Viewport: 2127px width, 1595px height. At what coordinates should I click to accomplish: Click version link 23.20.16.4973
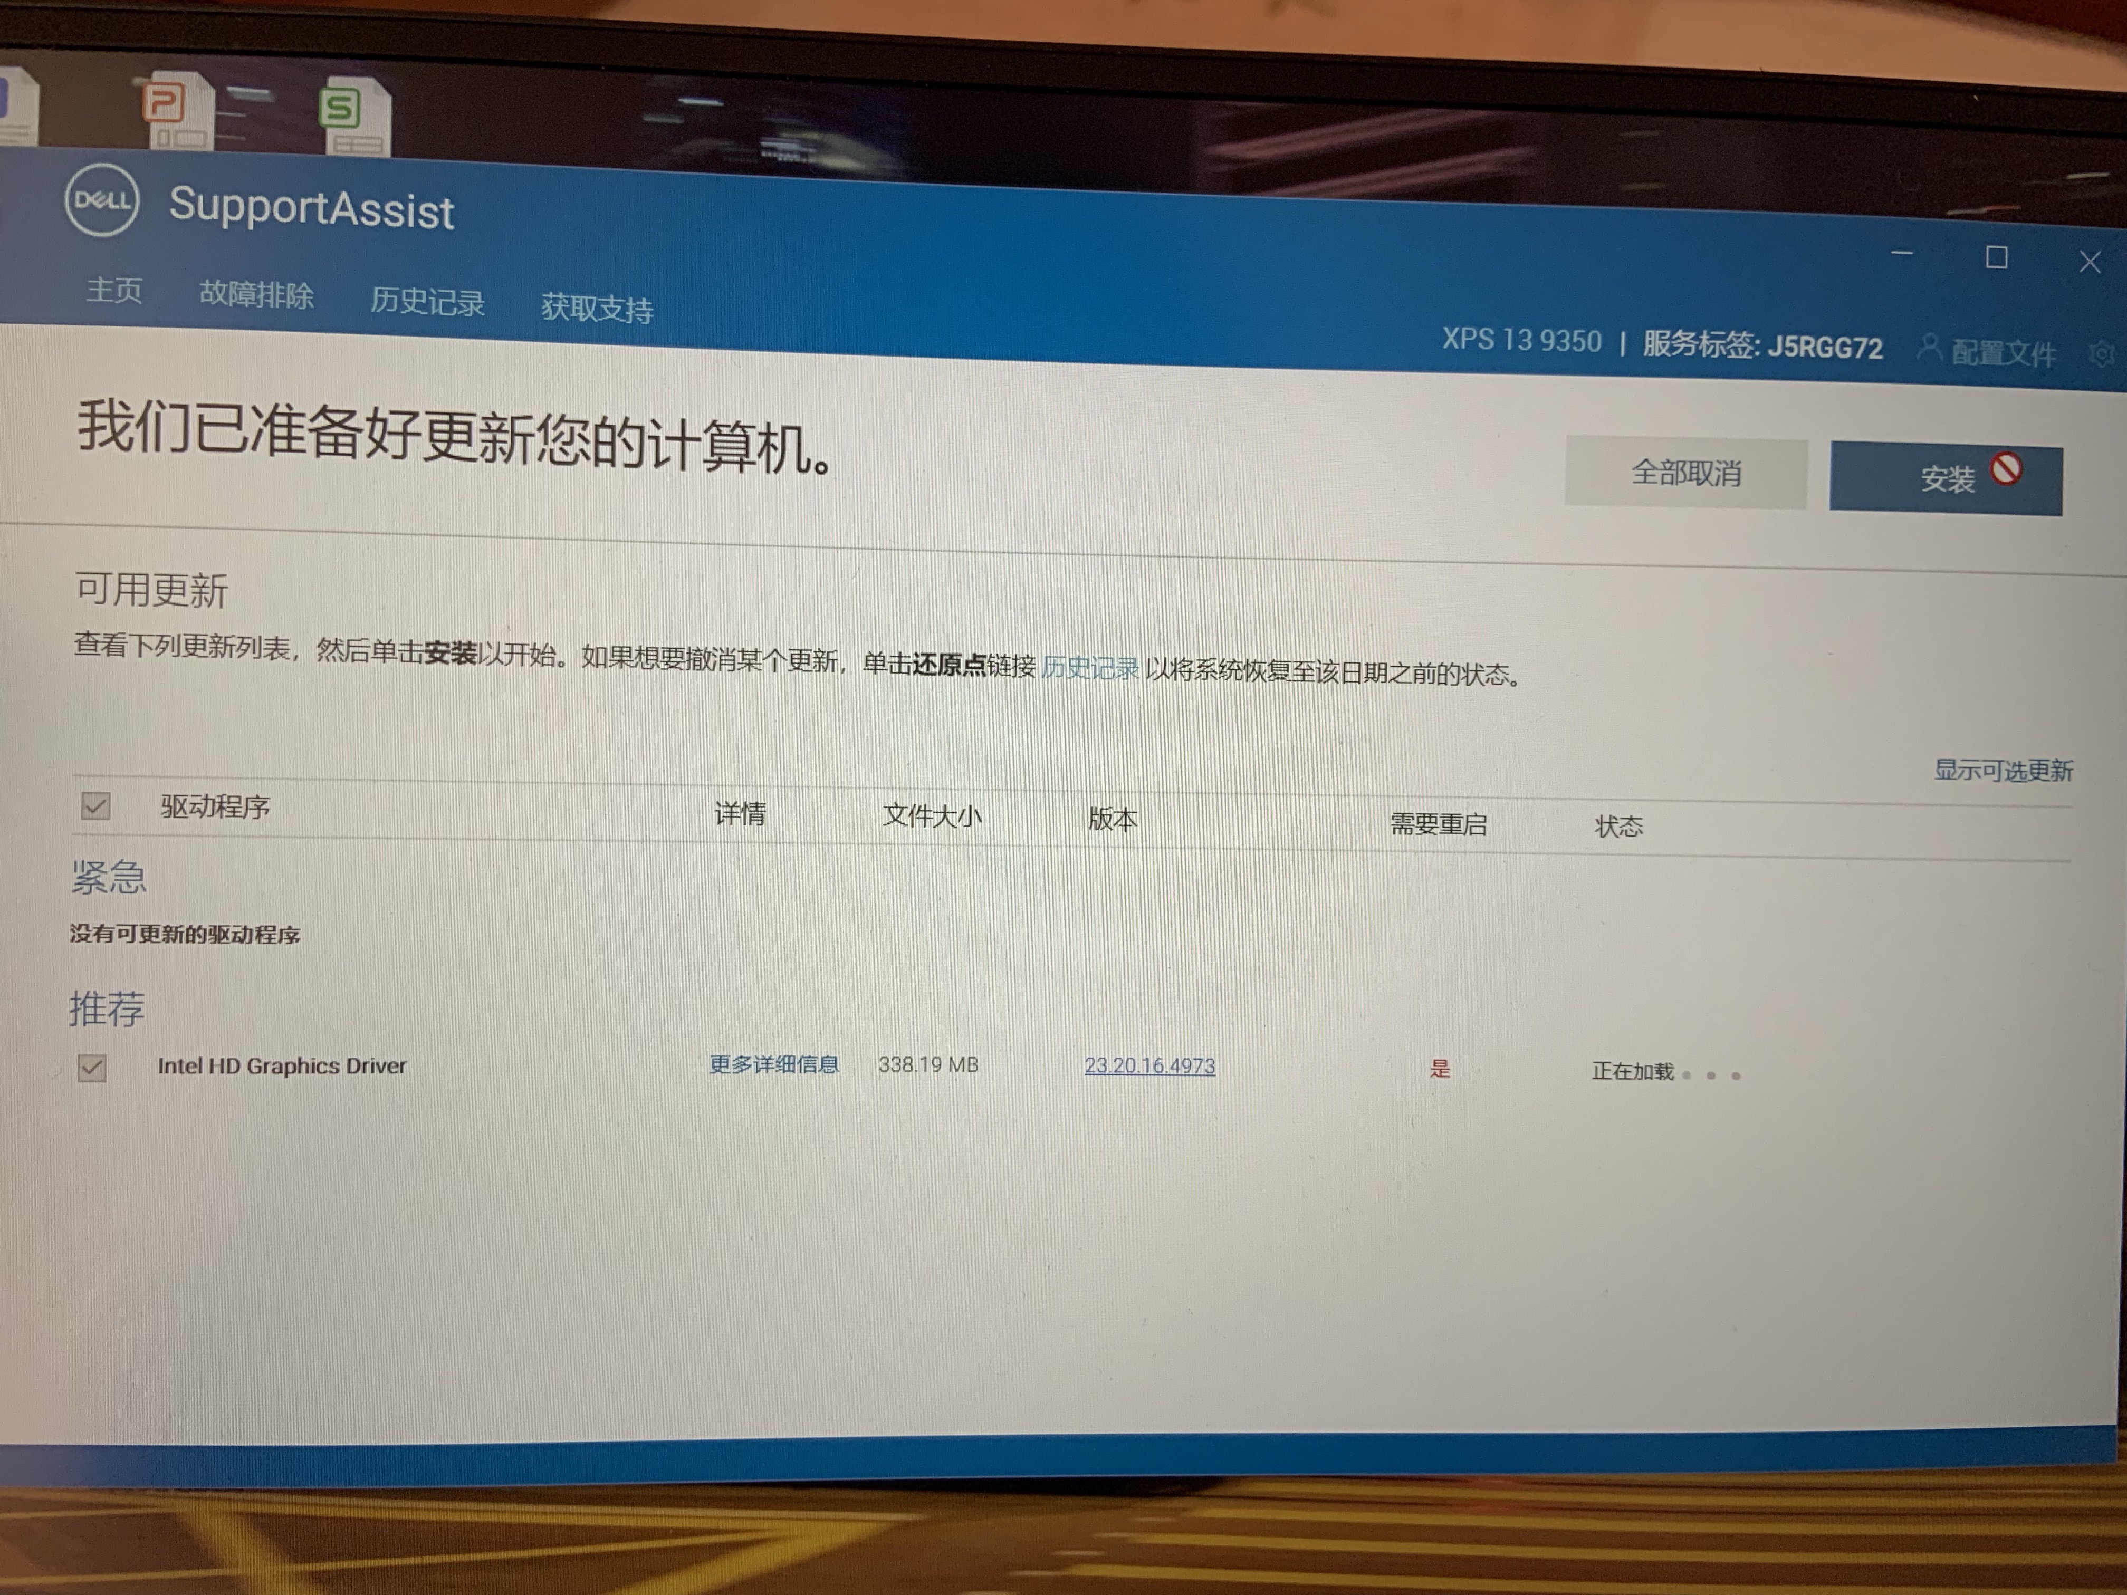coord(1150,1065)
